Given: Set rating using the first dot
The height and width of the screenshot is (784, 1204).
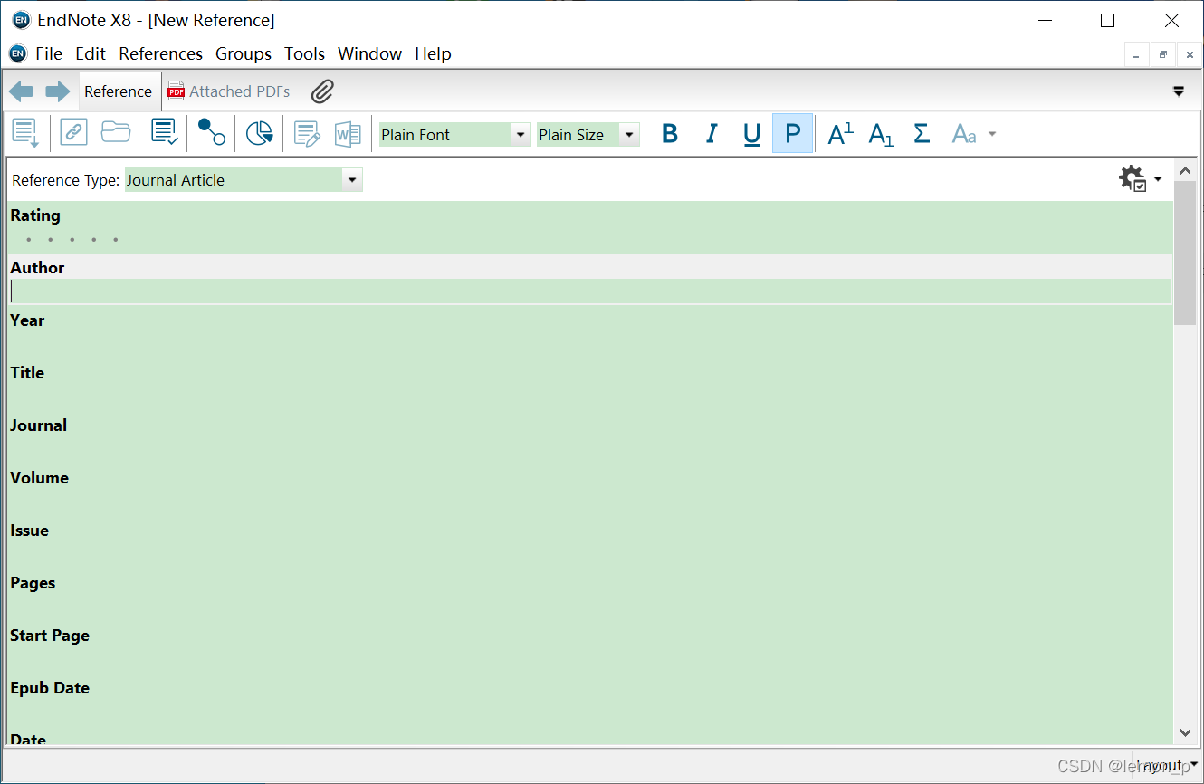Looking at the screenshot, I should coord(29,240).
